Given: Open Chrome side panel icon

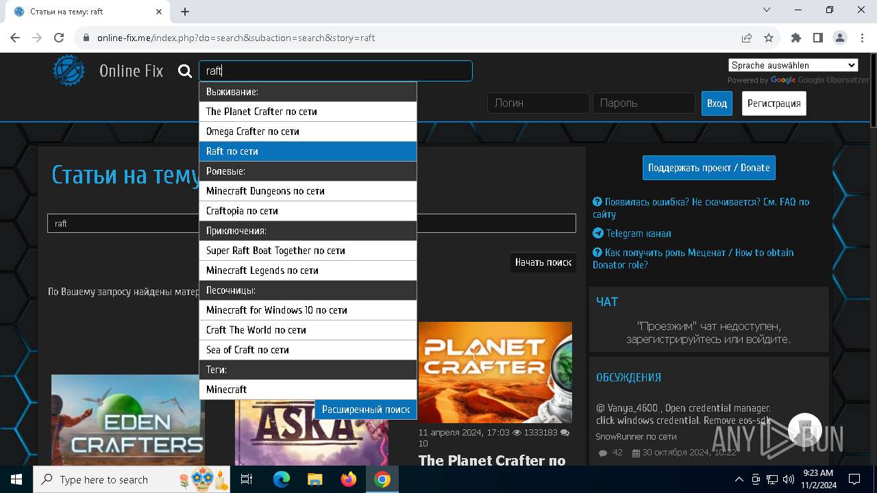Looking at the screenshot, I should coord(818,38).
